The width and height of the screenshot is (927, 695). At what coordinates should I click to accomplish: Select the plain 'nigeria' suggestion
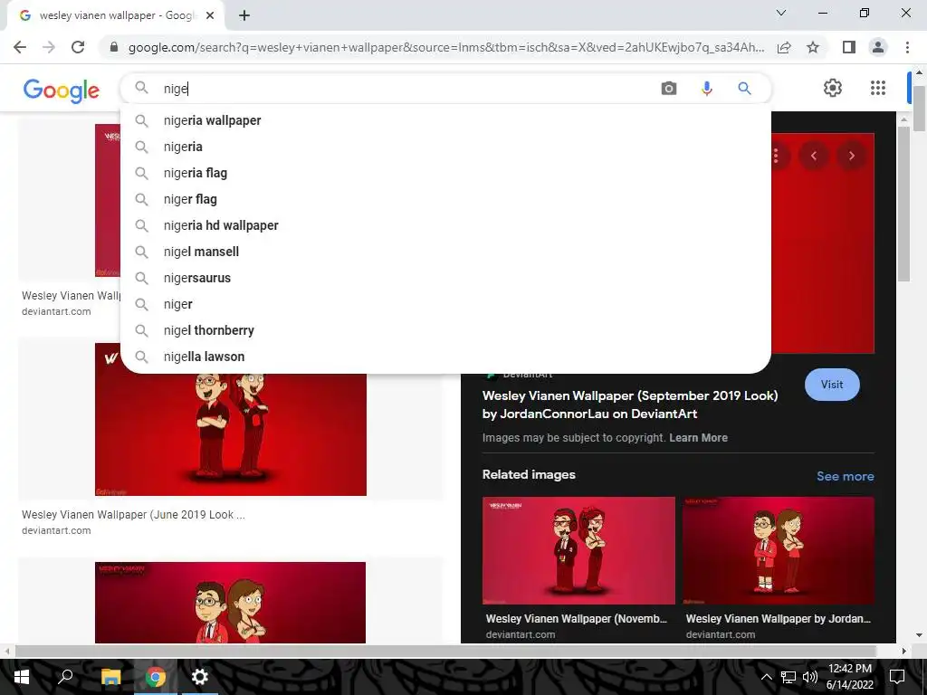click(x=445, y=147)
